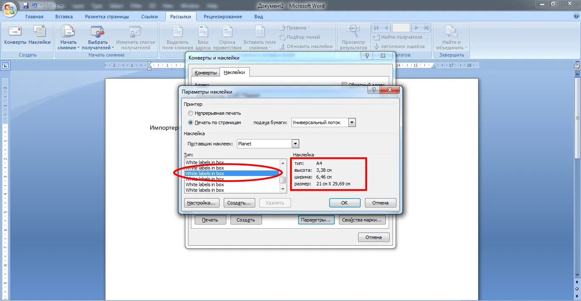This screenshot has height=301, width=581.
Task: Open подача бумаги dropdown Универсальный лоток
Action: click(x=351, y=122)
